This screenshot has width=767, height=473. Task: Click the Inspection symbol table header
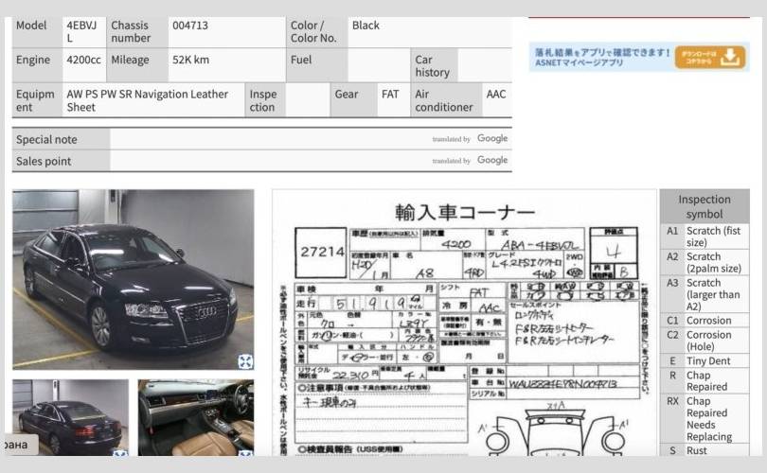tap(704, 206)
